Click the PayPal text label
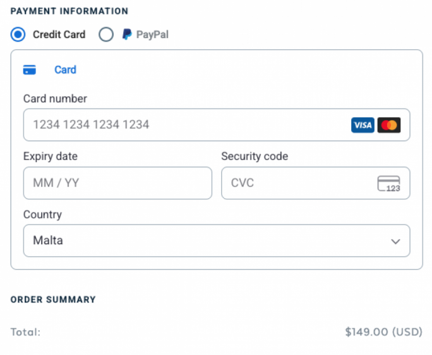This screenshot has height=355, width=432. (x=152, y=35)
